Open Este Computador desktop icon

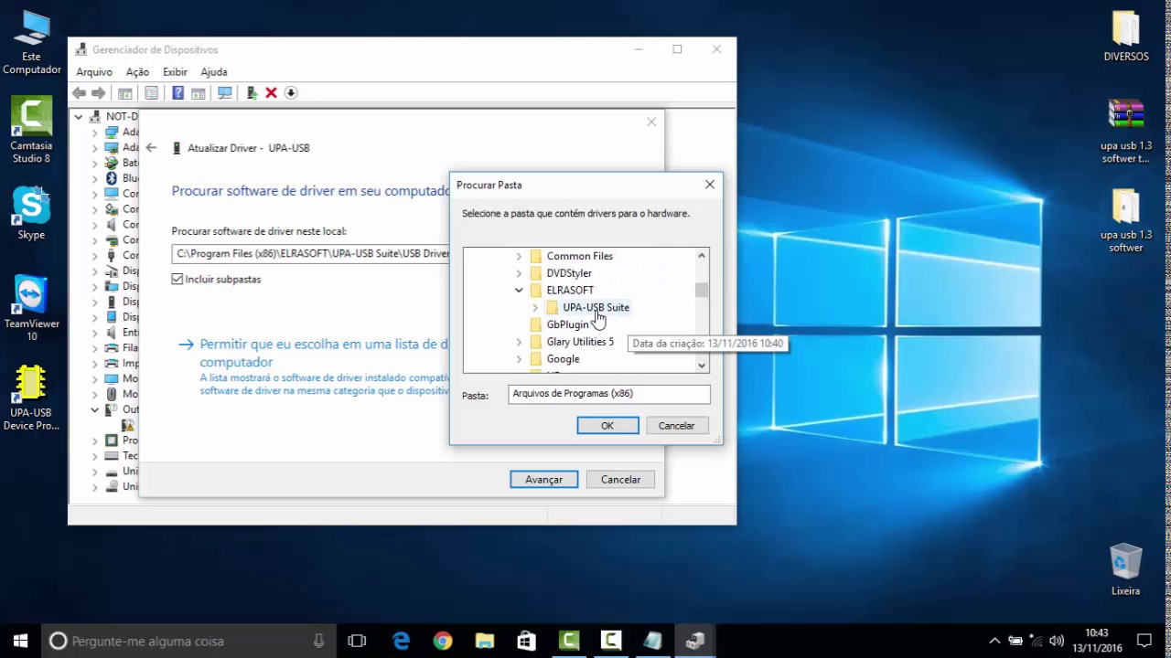(x=31, y=44)
